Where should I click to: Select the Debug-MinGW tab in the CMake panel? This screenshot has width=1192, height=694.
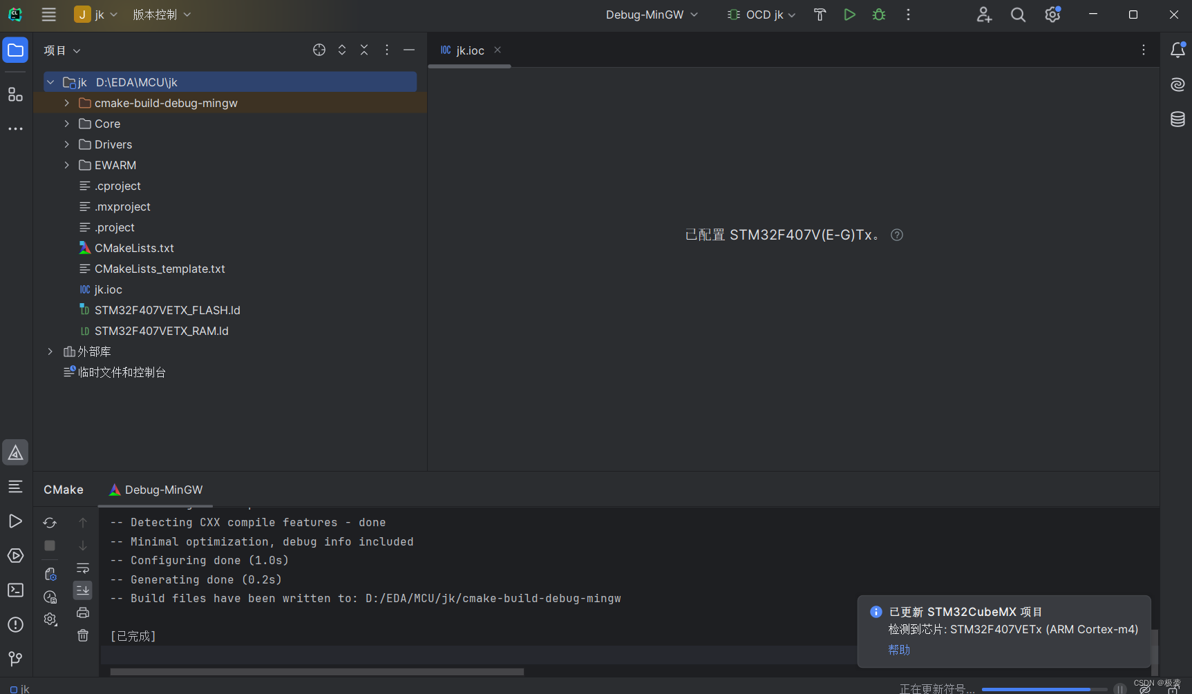(155, 490)
